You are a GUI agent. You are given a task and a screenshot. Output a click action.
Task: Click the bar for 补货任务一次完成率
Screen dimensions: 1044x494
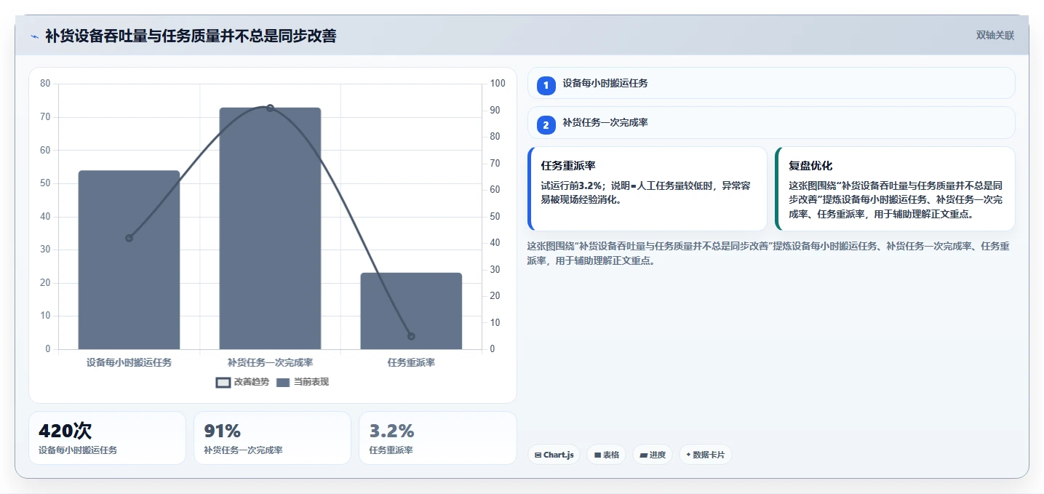(x=270, y=228)
